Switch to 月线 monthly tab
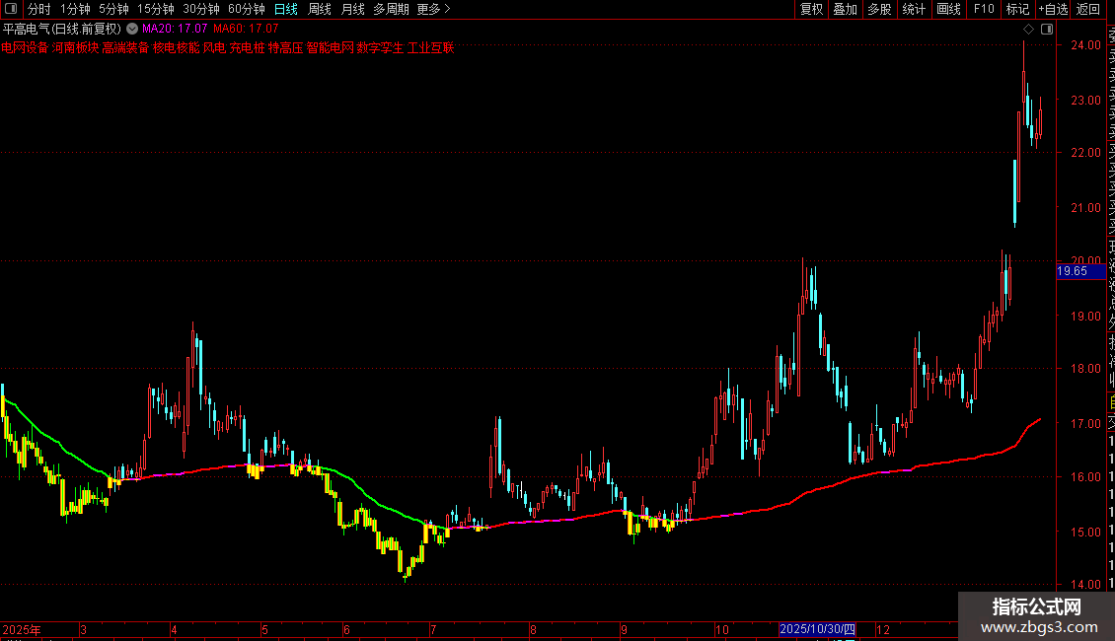This screenshot has height=641, width=1115. click(352, 9)
